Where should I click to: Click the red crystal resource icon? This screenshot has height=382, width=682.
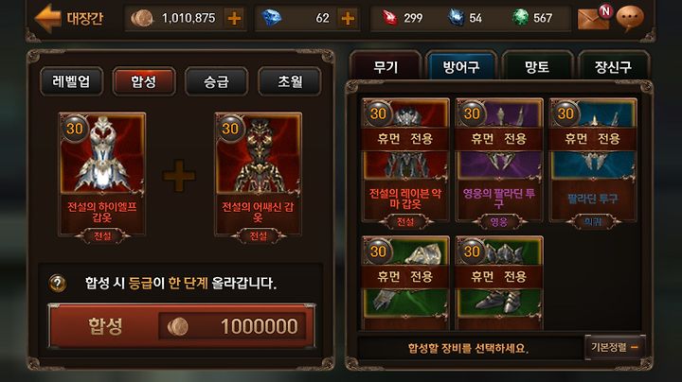pyautogui.click(x=389, y=18)
